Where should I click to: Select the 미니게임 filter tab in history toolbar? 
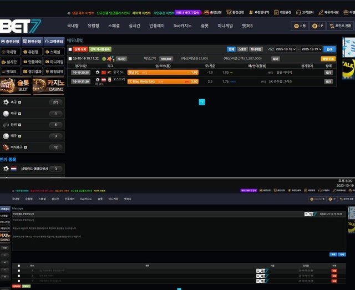(x=256, y=49)
